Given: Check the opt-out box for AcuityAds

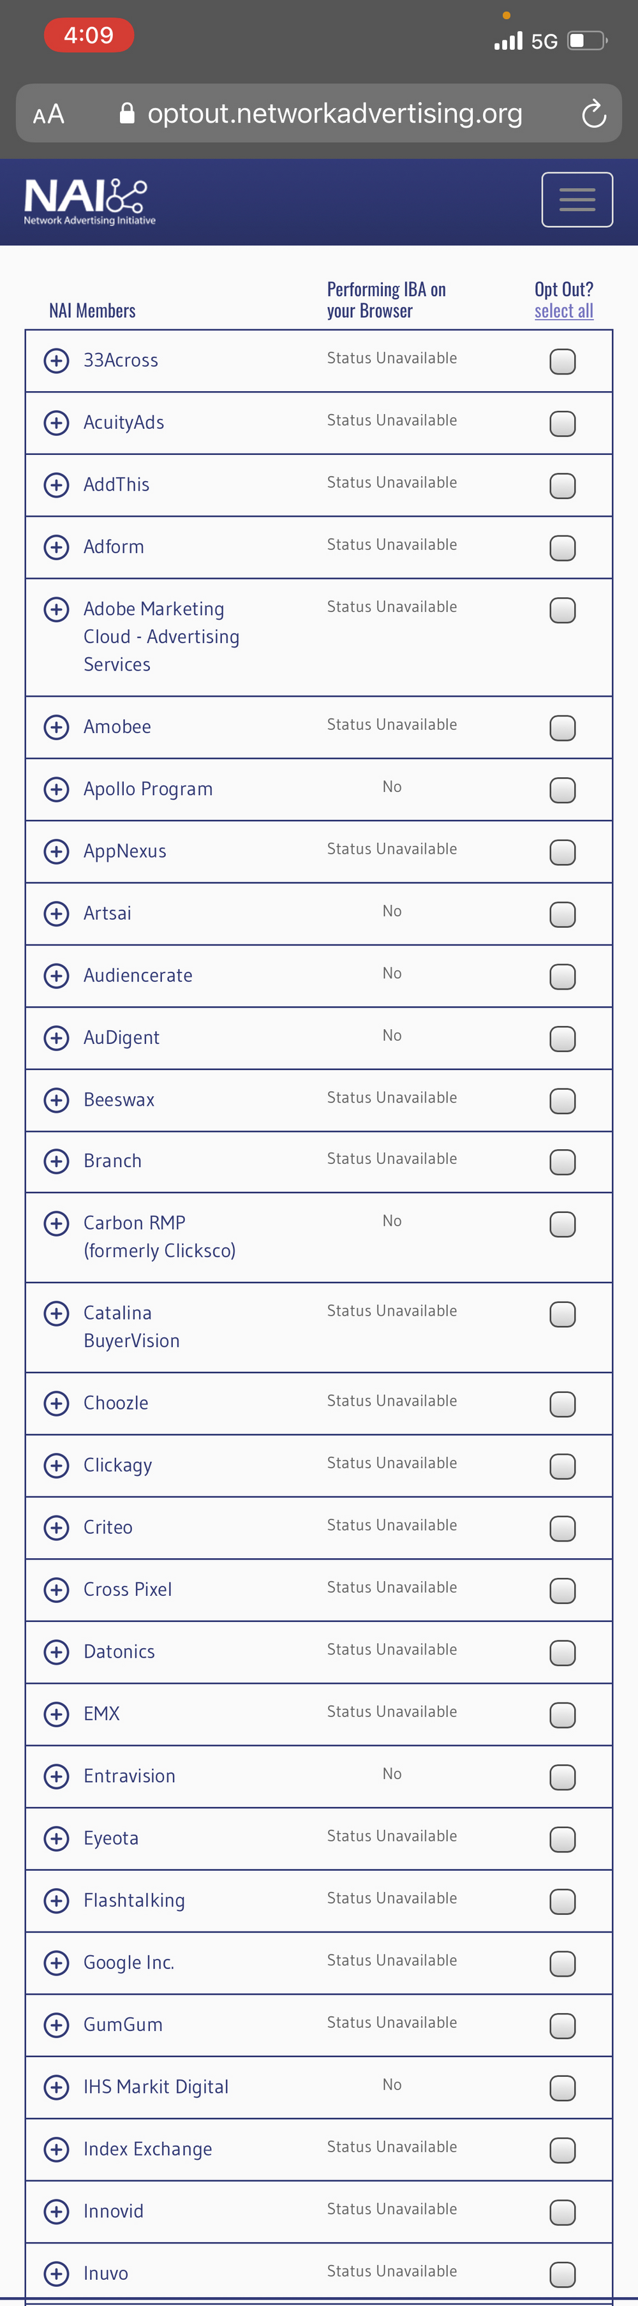Looking at the screenshot, I should coord(562,424).
